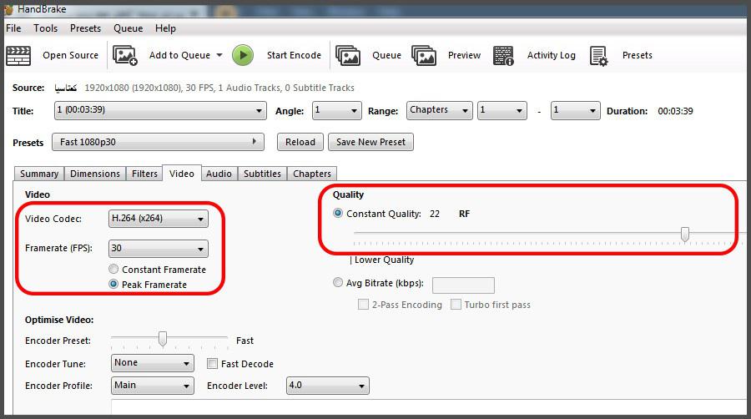The image size is (751, 419).
Task: Open the Encoder Tune dropdown
Action: [153, 363]
